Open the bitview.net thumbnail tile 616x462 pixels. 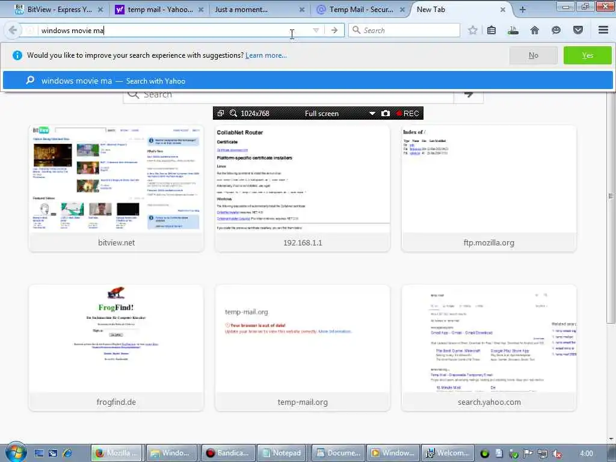point(116,188)
